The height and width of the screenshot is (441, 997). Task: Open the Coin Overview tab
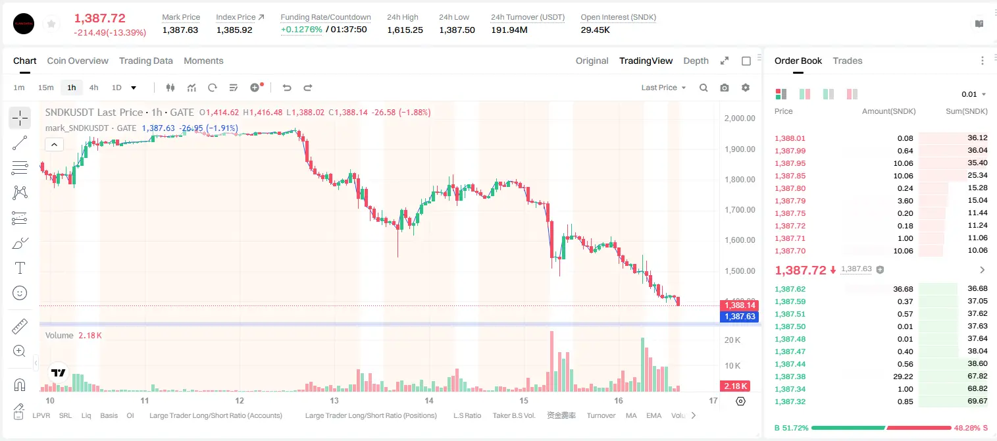click(x=78, y=61)
